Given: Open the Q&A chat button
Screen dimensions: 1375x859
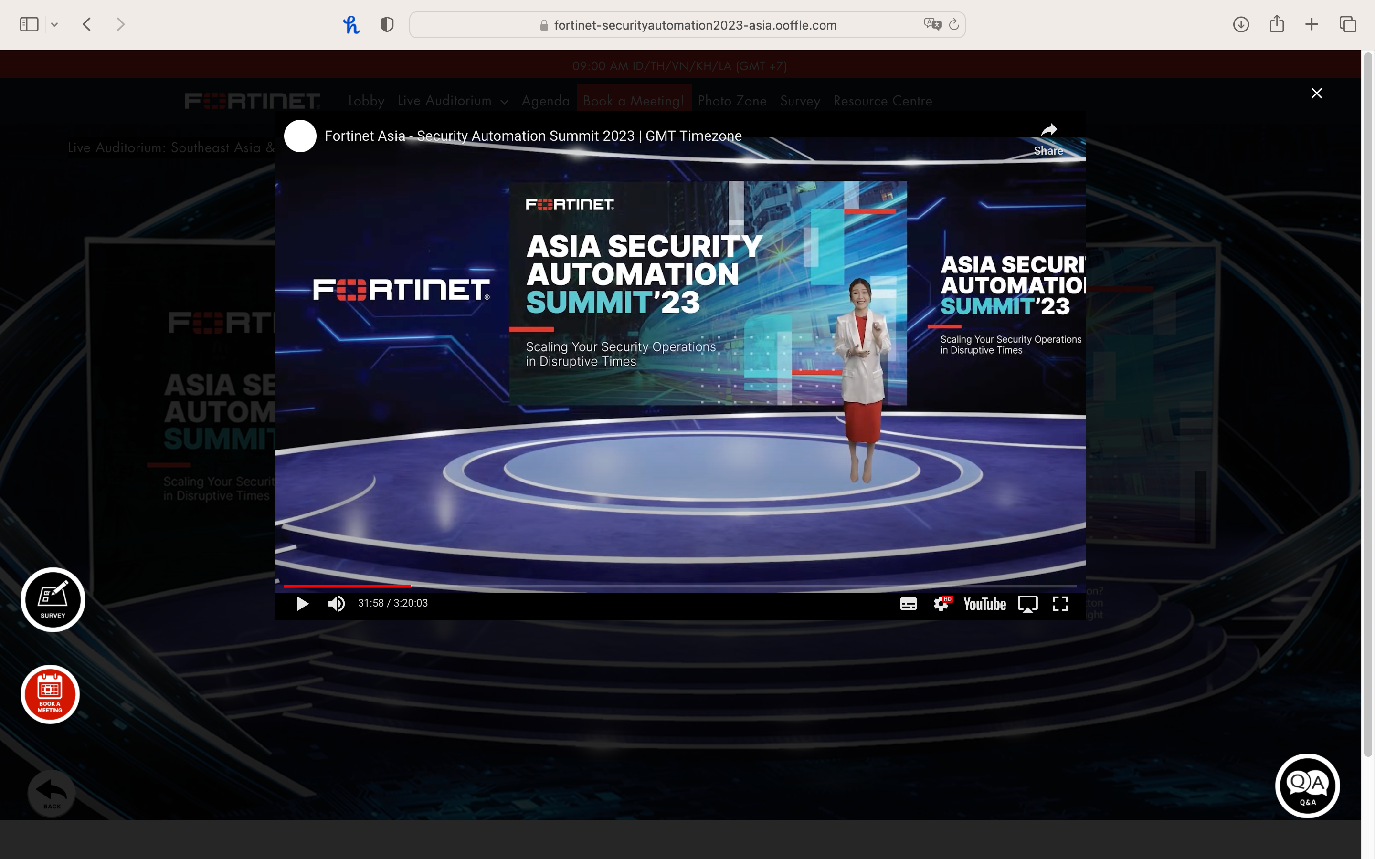Looking at the screenshot, I should point(1307,786).
